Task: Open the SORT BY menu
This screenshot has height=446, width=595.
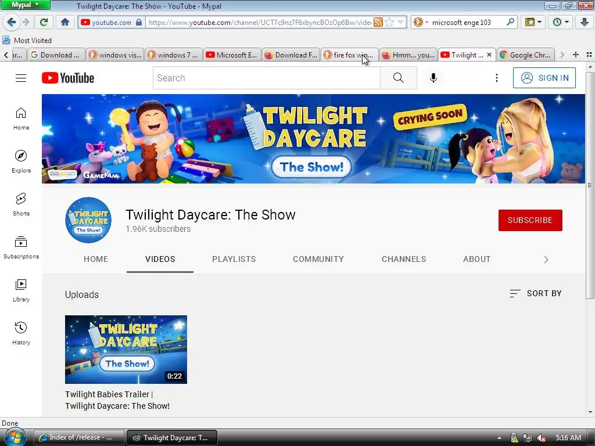Action: point(535,293)
